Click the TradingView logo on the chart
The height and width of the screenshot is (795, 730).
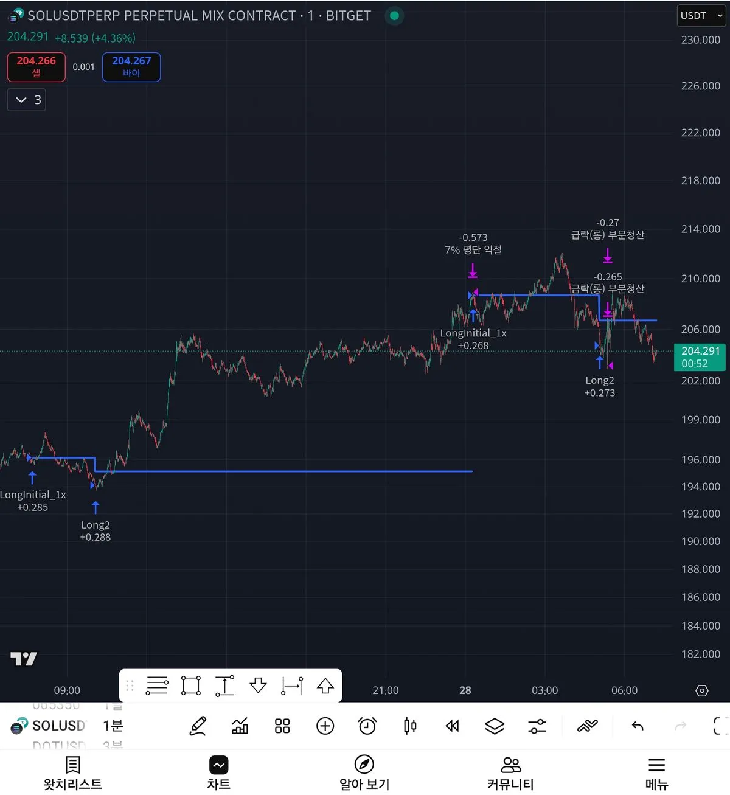coord(24,659)
